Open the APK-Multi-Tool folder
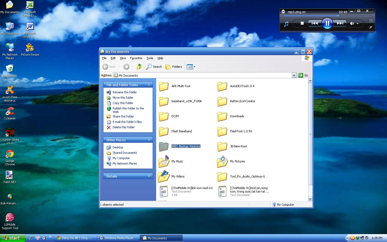 tap(174, 86)
